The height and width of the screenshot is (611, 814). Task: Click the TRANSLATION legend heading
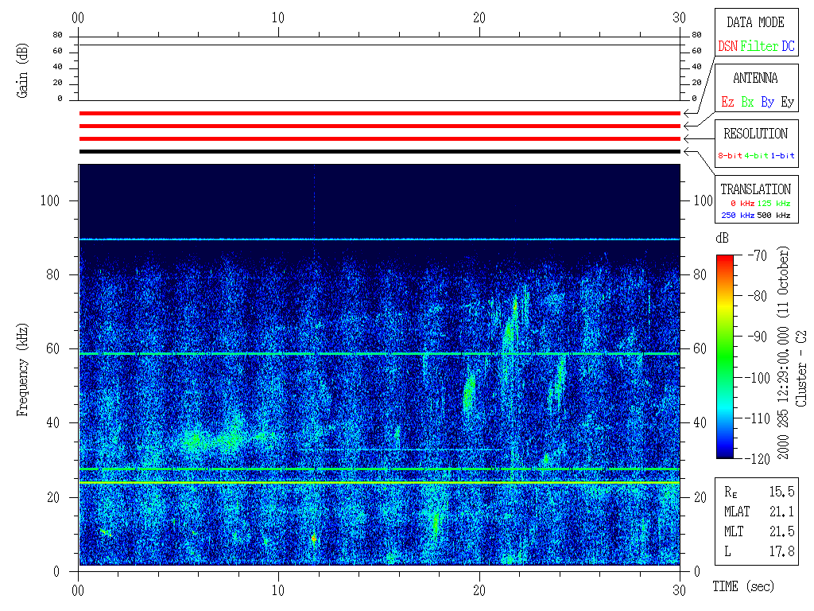[755, 189]
